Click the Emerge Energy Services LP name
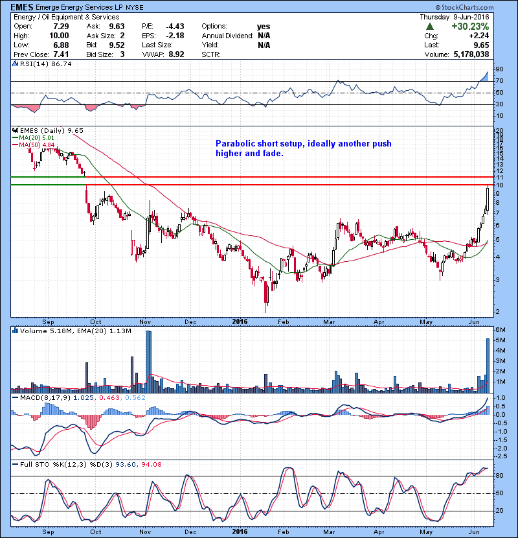Image resolution: width=518 pixels, height=538 pixels. click(x=80, y=7)
